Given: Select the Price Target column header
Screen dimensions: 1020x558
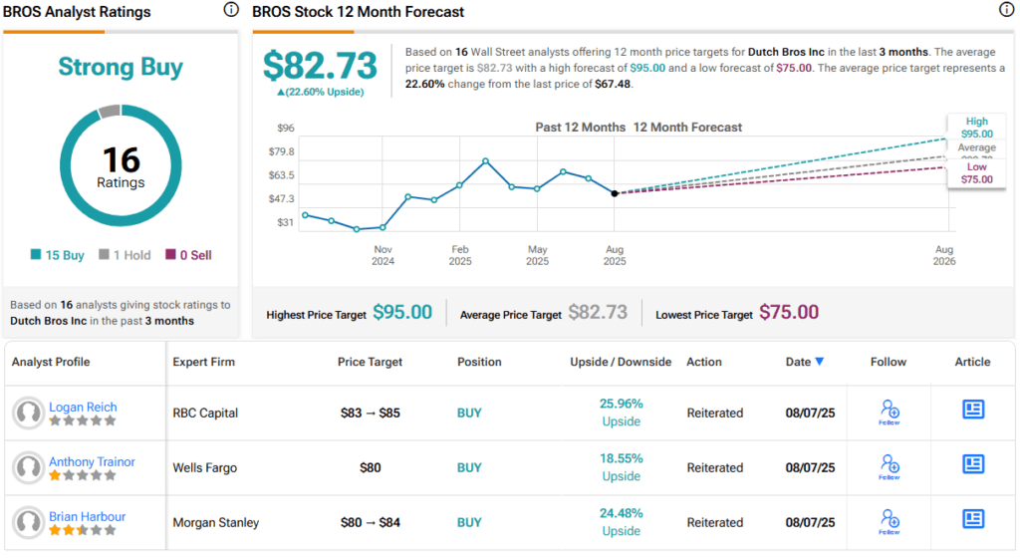Looking at the screenshot, I should [x=370, y=362].
